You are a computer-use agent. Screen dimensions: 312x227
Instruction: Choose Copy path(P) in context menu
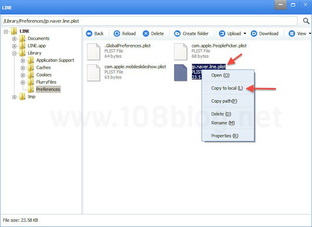point(228,101)
